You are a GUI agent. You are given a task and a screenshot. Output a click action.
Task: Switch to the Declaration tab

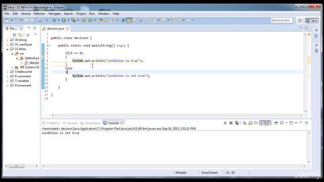tap(91, 123)
